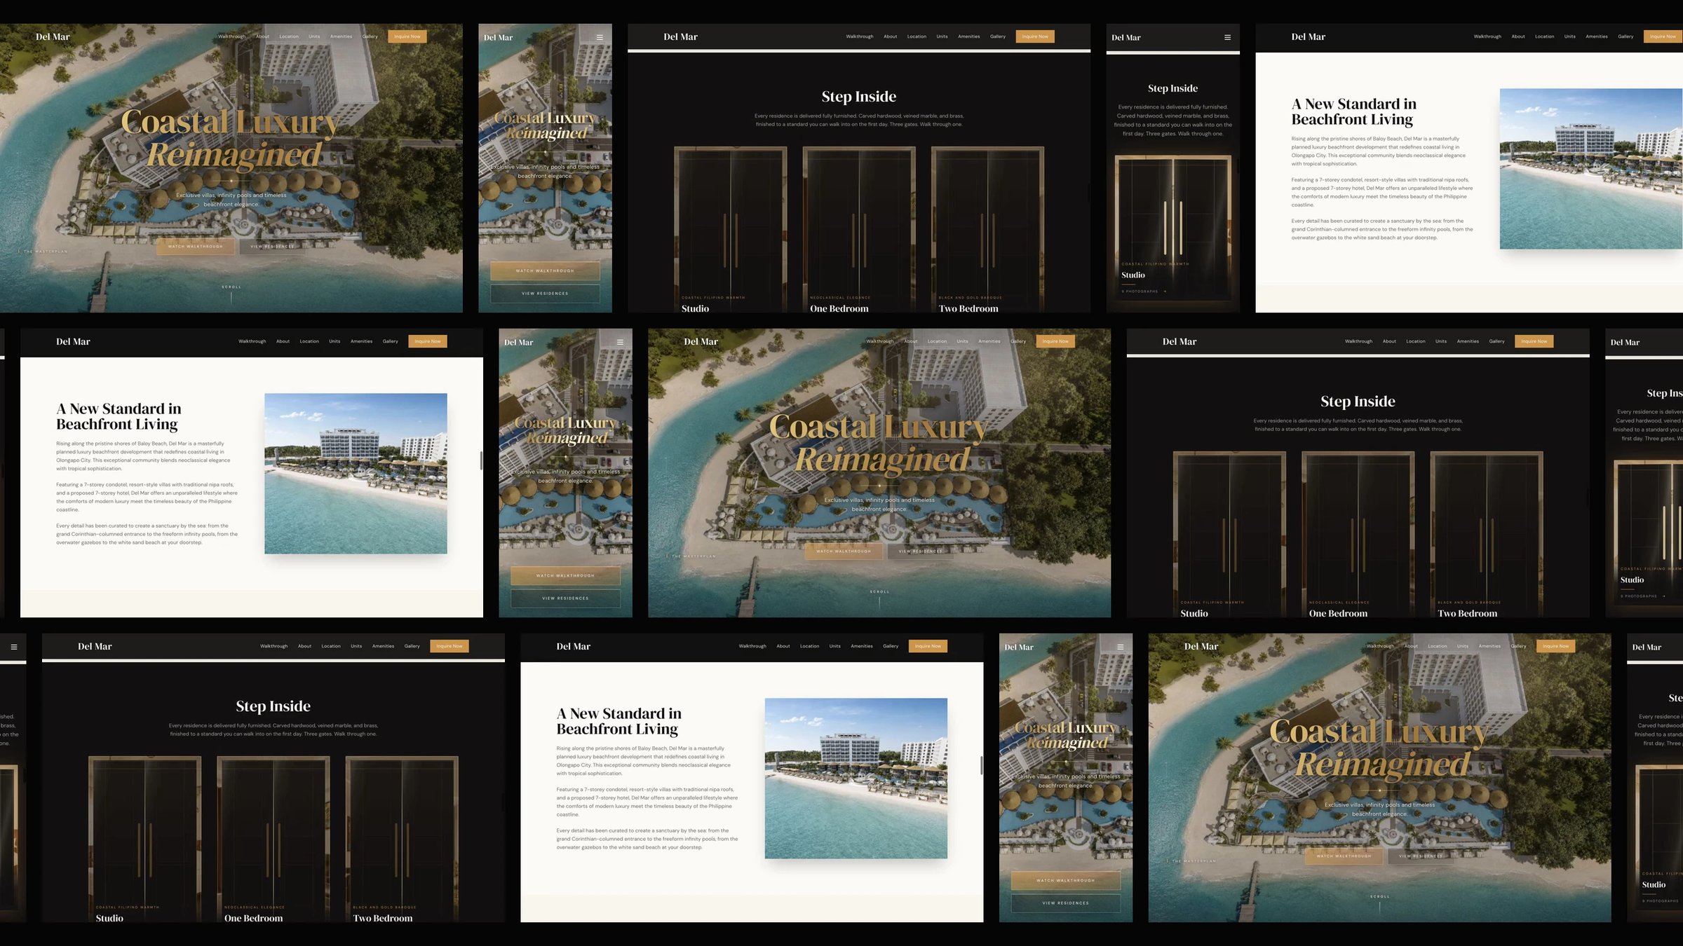The width and height of the screenshot is (1683, 946).
Task: Click Inquire Now in top-row desktop hero mockup
Action: 407,36
